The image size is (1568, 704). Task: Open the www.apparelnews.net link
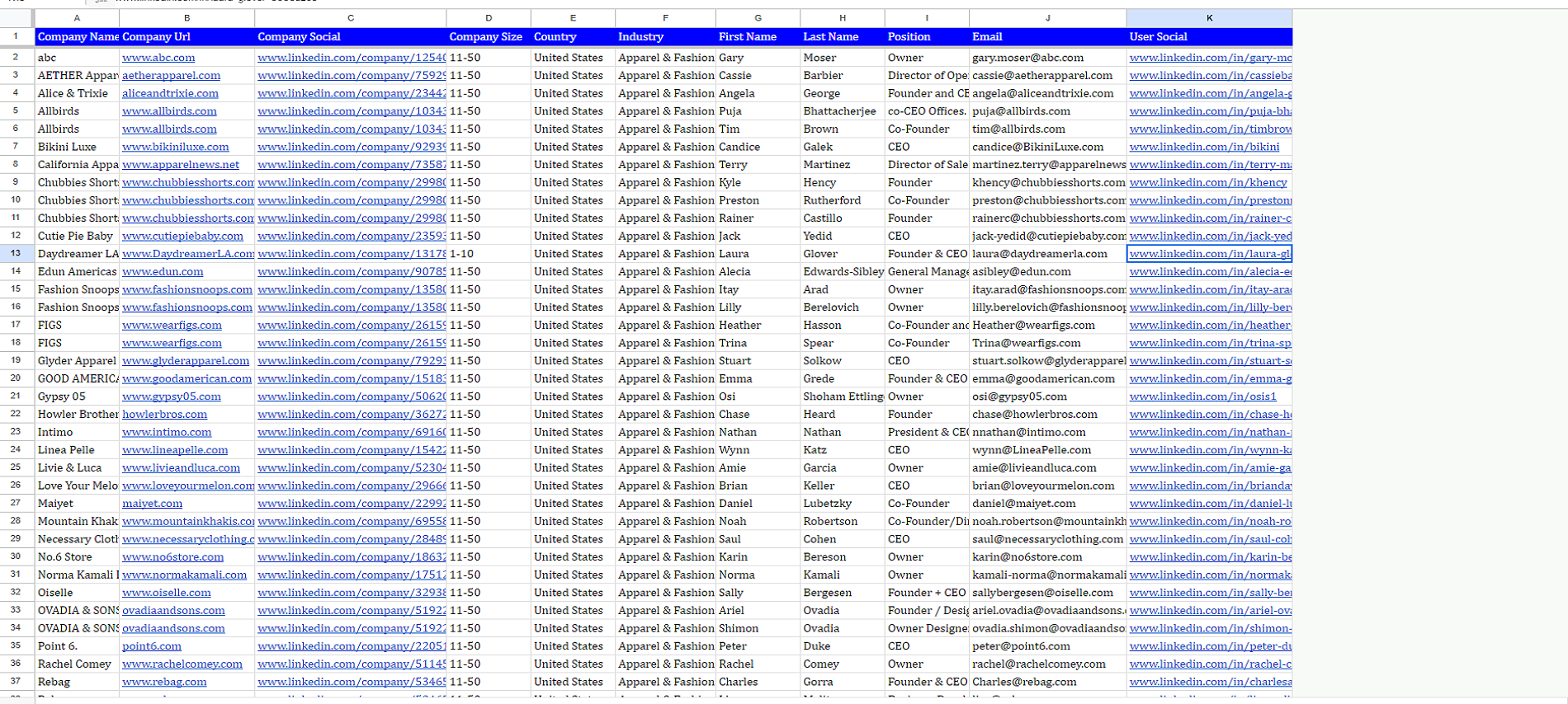coord(181,165)
